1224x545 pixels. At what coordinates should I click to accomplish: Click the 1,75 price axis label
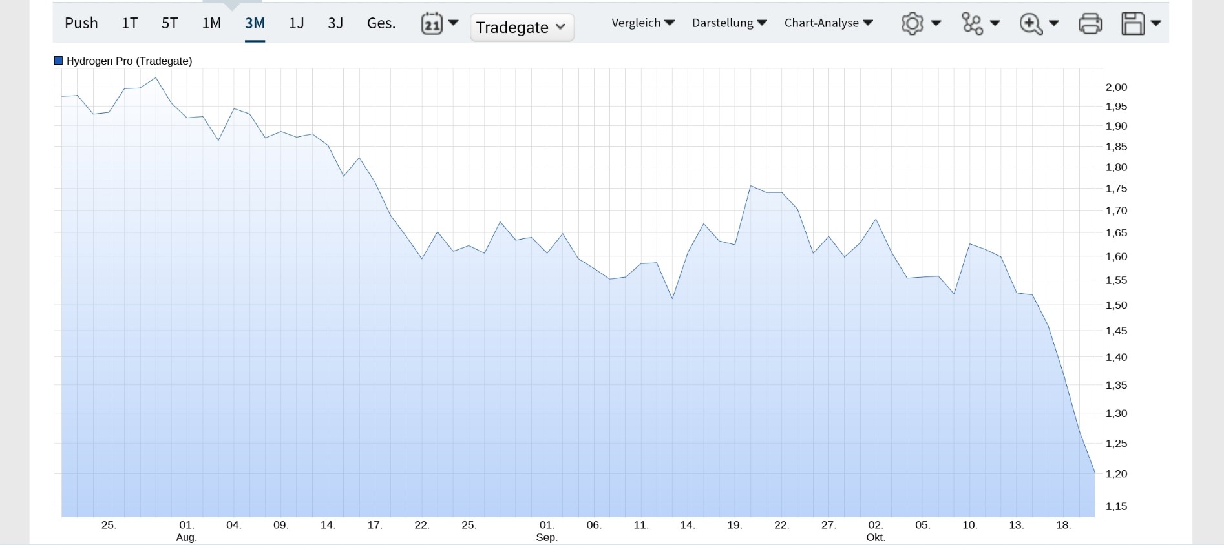click(1116, 189)
